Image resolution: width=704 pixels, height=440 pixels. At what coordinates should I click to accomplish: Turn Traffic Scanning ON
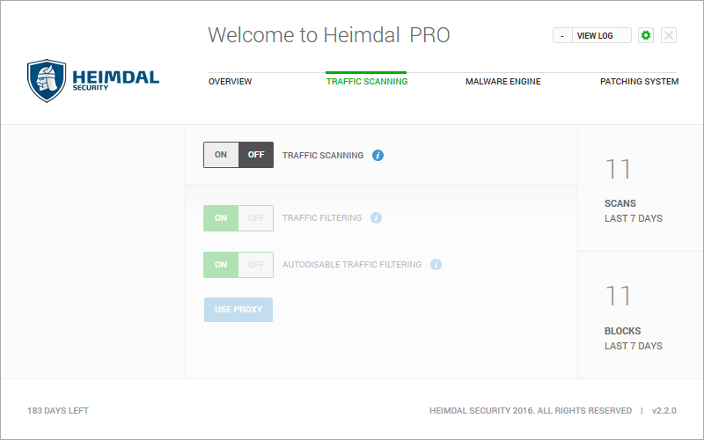221,155
